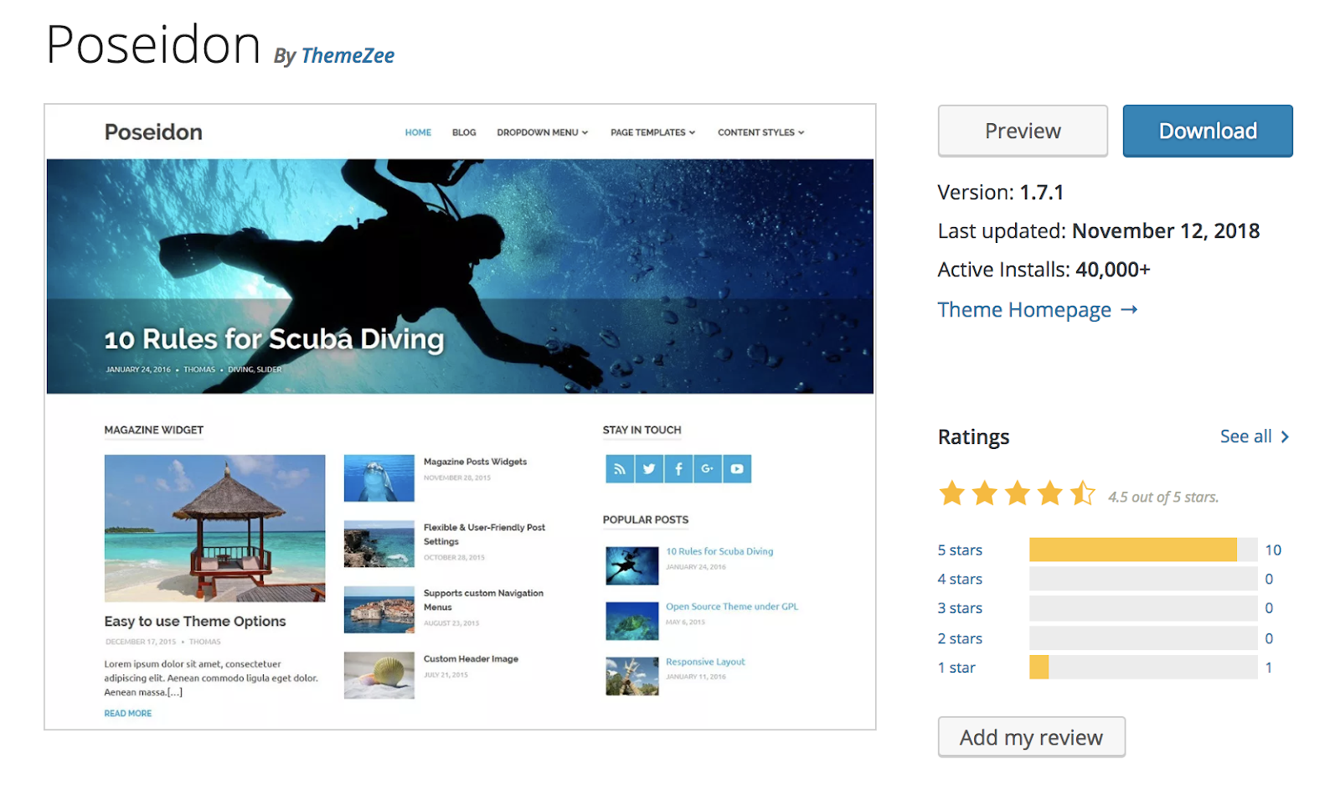
Task: Click 4.5 out of 5 stars text
Action: click(x=1163, y=498)
